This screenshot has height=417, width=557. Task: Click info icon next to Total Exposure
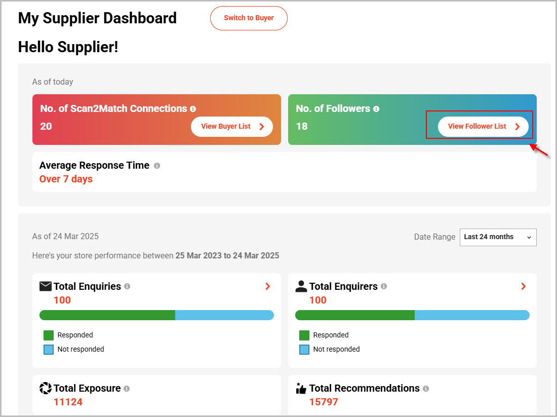coord(127,389)
